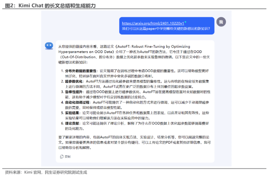
Task: Click the copy icon below the response
Action: (x=61, y=157)
